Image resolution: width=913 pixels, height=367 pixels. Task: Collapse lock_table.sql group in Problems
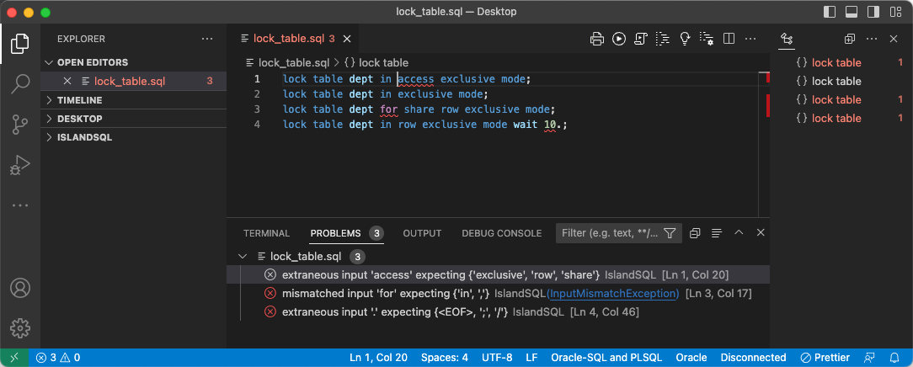coord(243,256)
